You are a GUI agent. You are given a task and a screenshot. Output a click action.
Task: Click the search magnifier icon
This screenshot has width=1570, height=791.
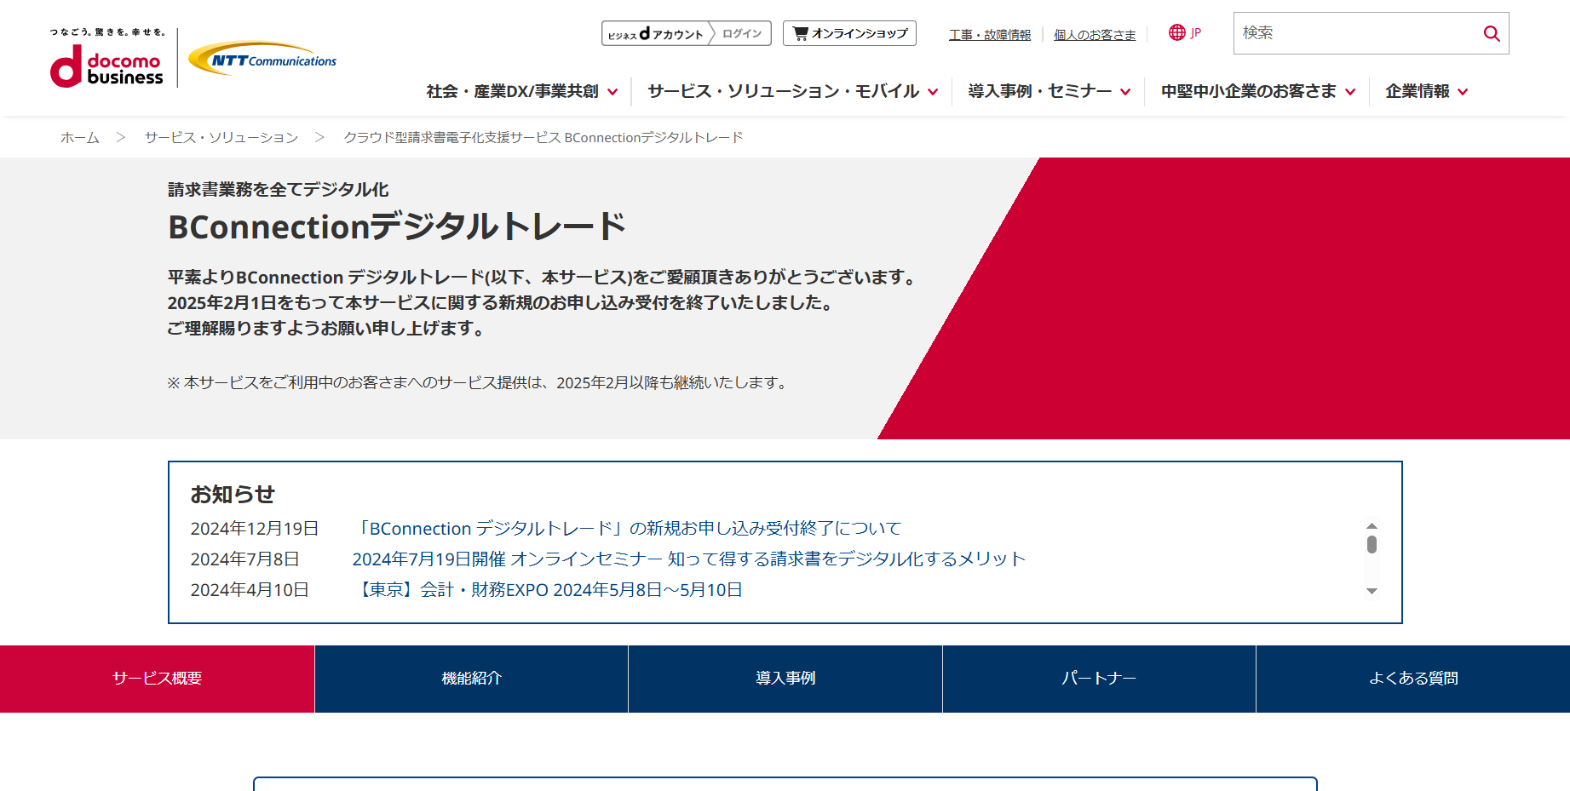point(1491,33)
